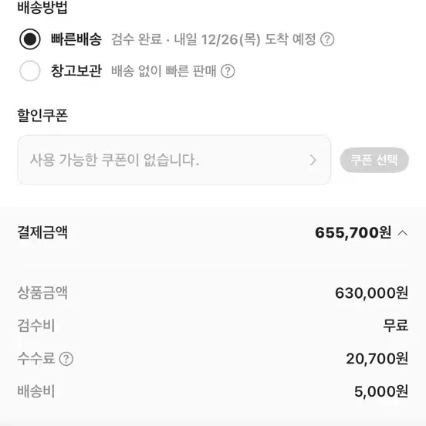Viewport: 426px width, 426px height.
Task: Tap the 쿠폰 선택 button
Action: (x=374, y=160)
